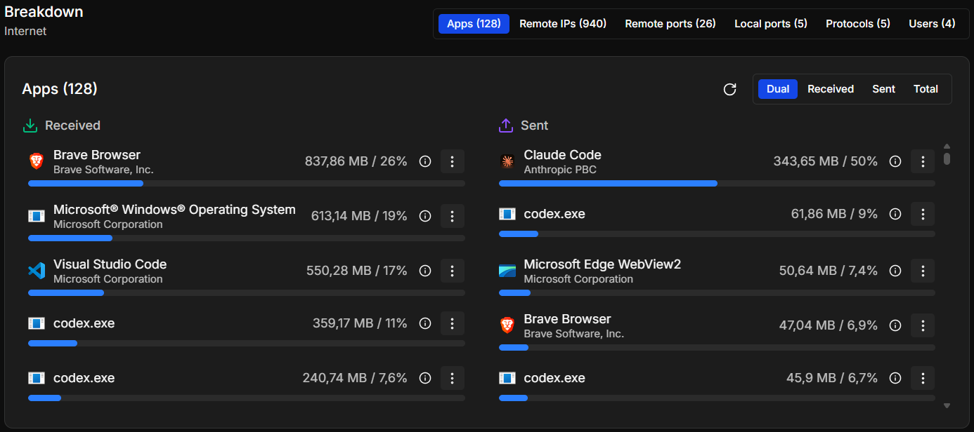Click the 613,14 MB / 19% value
The width and height of the screenshot is (974, 432).
click(x=359, y=216)
